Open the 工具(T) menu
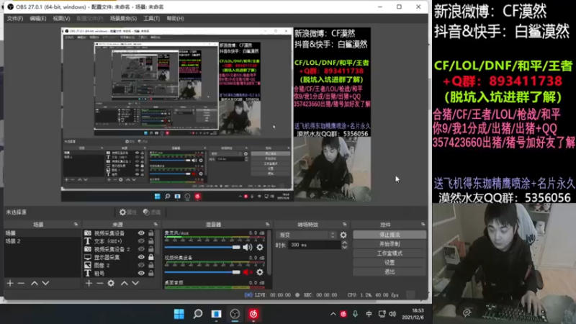 (151, 19)
